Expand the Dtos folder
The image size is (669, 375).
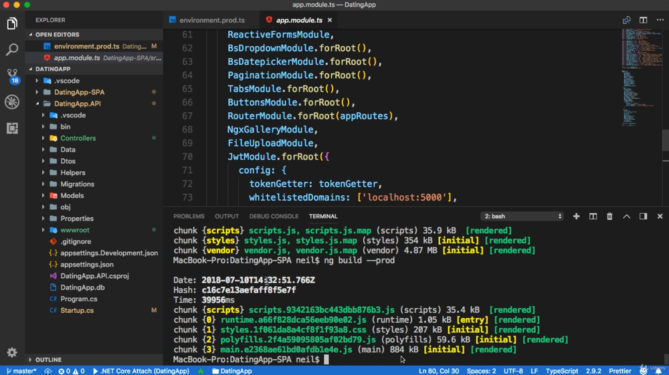pos(94,161)
